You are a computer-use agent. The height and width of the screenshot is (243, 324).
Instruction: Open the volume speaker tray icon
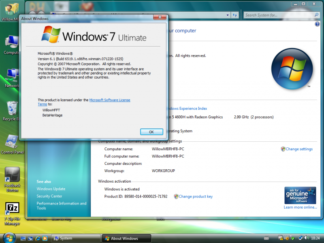click(x=307, y=238)
